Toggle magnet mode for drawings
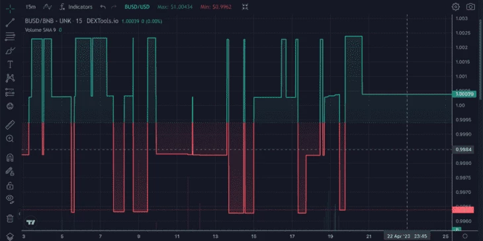The width and height of the screenshot is (483, 241). pos(10,158)
